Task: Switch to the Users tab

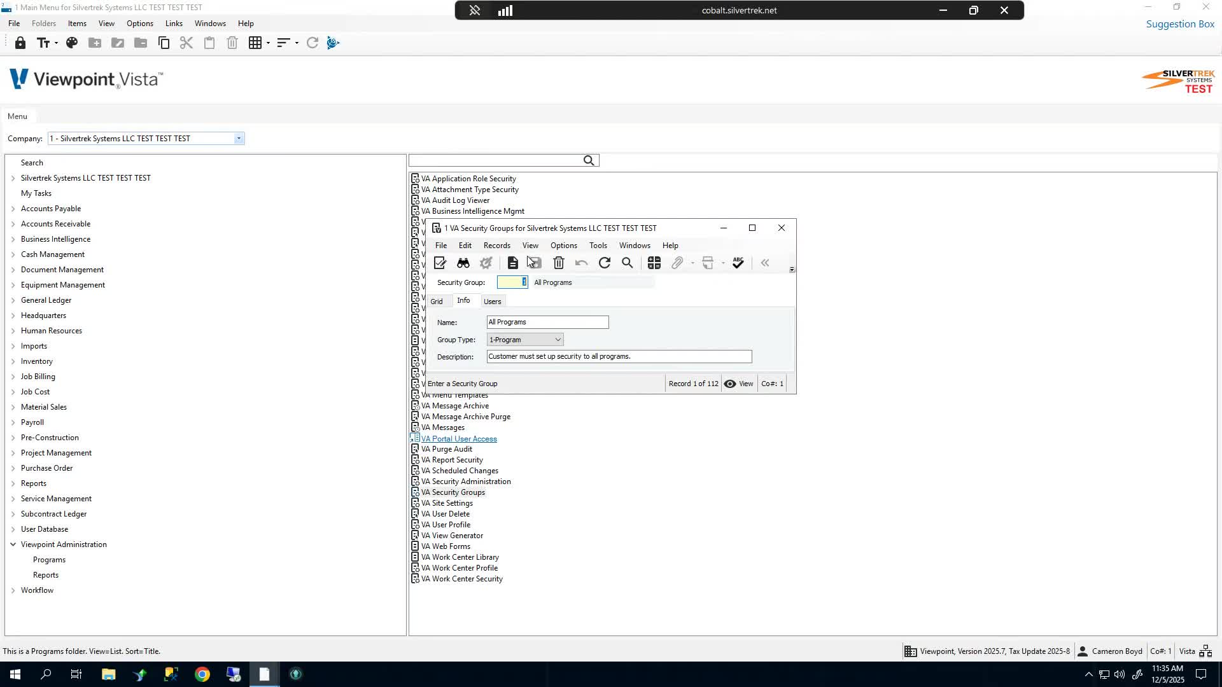Action: [492, 302]
